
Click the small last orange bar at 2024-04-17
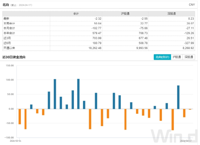pos(190,109)
